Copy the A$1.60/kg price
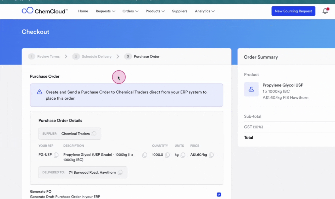Image resolution: width=335 pixels, height=199 pixels. pyautogui.click(x=211, y=155)
